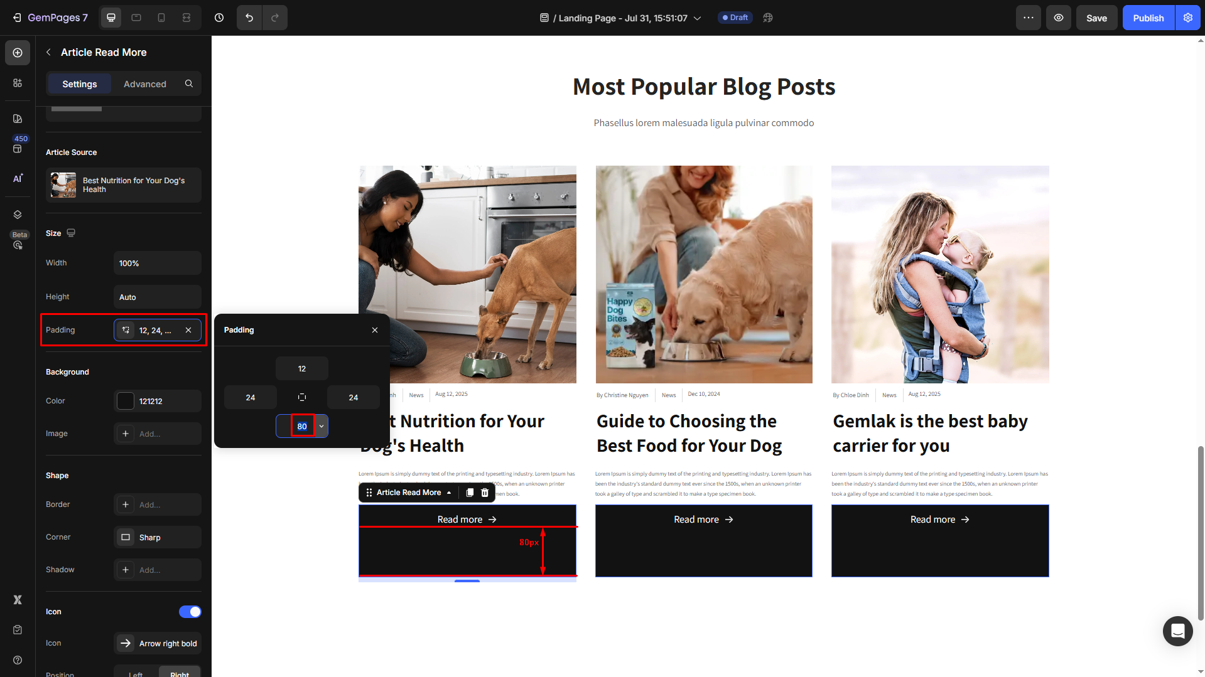Duplicate the Article Read More element
1205x677 pixels.
(x=470, y=493)
